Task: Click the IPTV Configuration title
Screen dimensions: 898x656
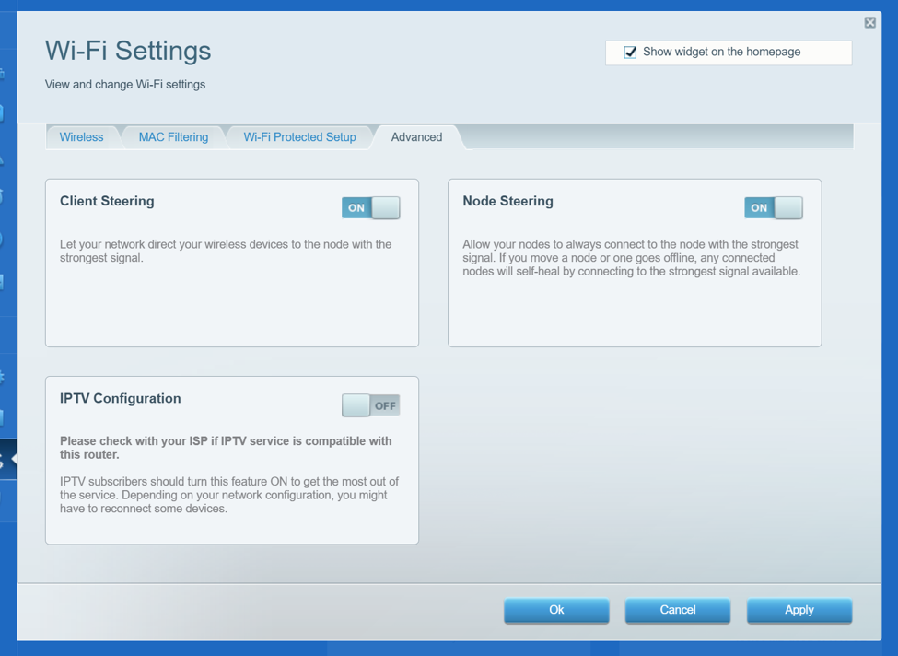Action: tap(121, 399)
